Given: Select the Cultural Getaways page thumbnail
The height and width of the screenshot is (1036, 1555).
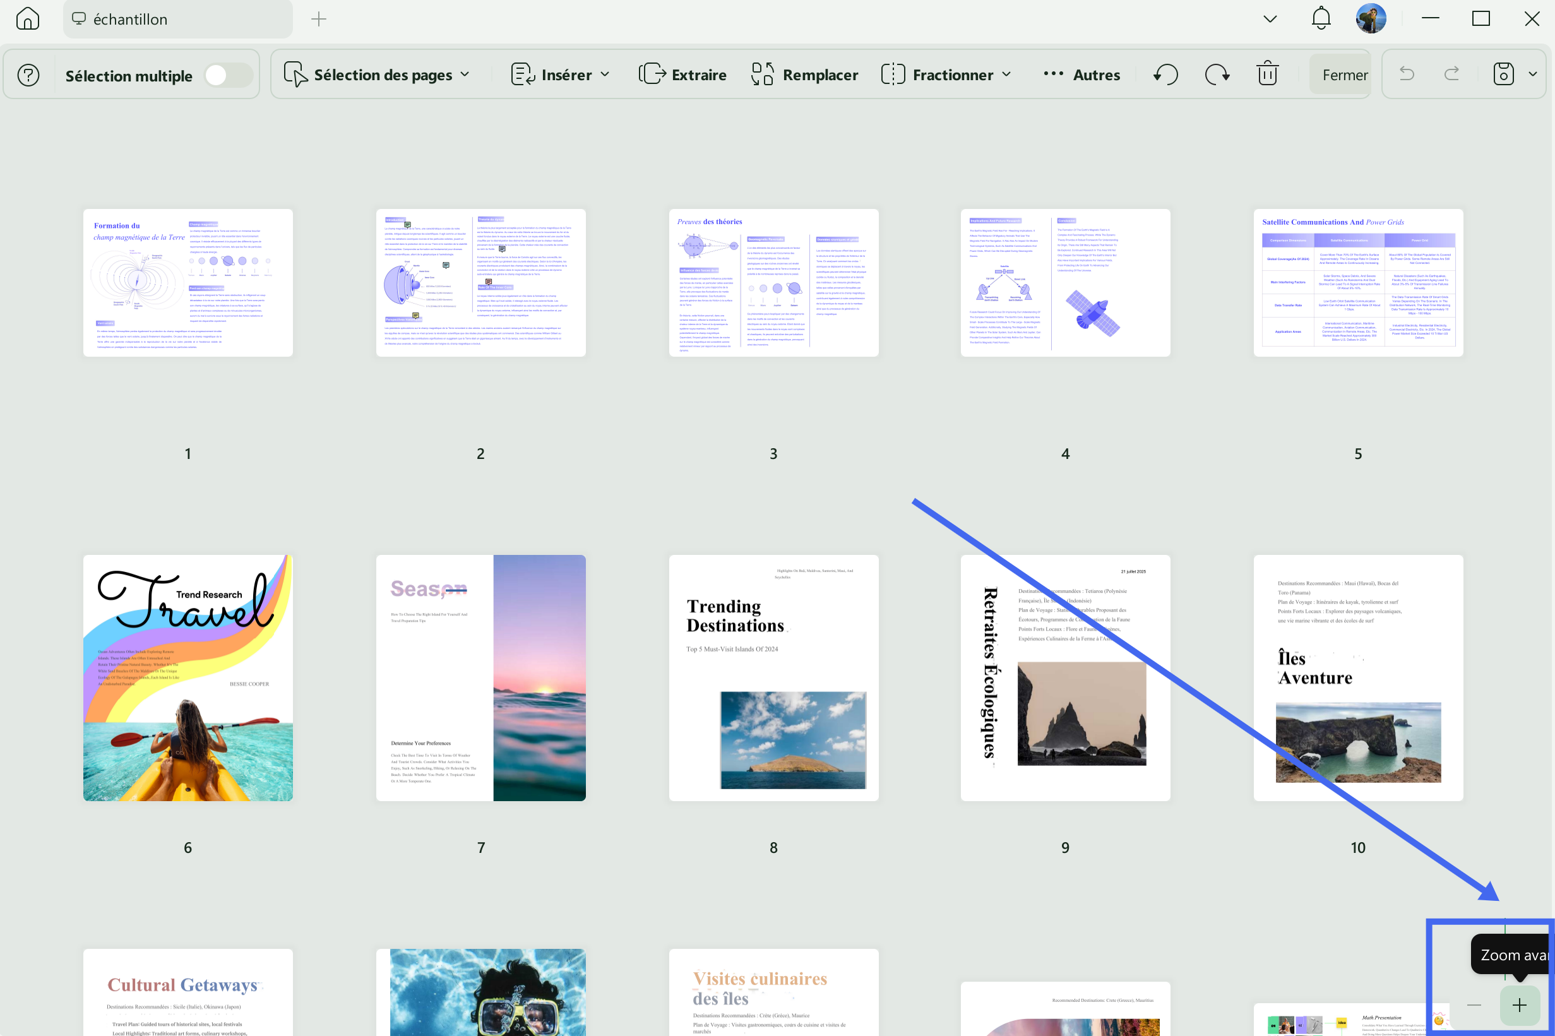Looking at the screenshot, I should click(188, 992).
